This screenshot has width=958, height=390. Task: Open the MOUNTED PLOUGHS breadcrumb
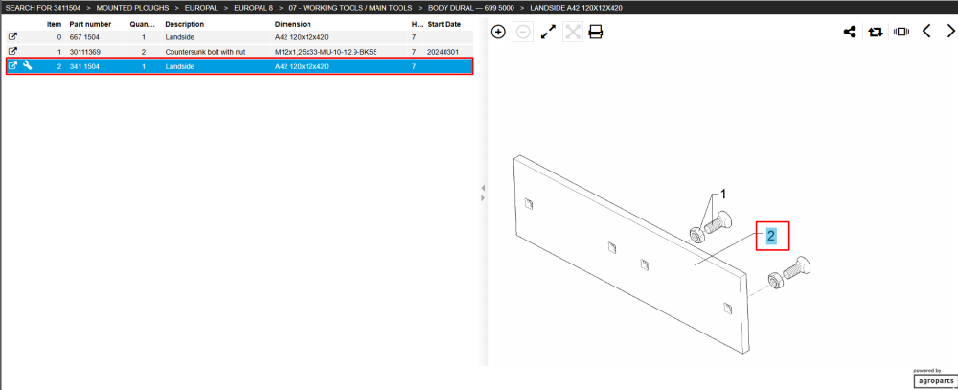(132, 8)
